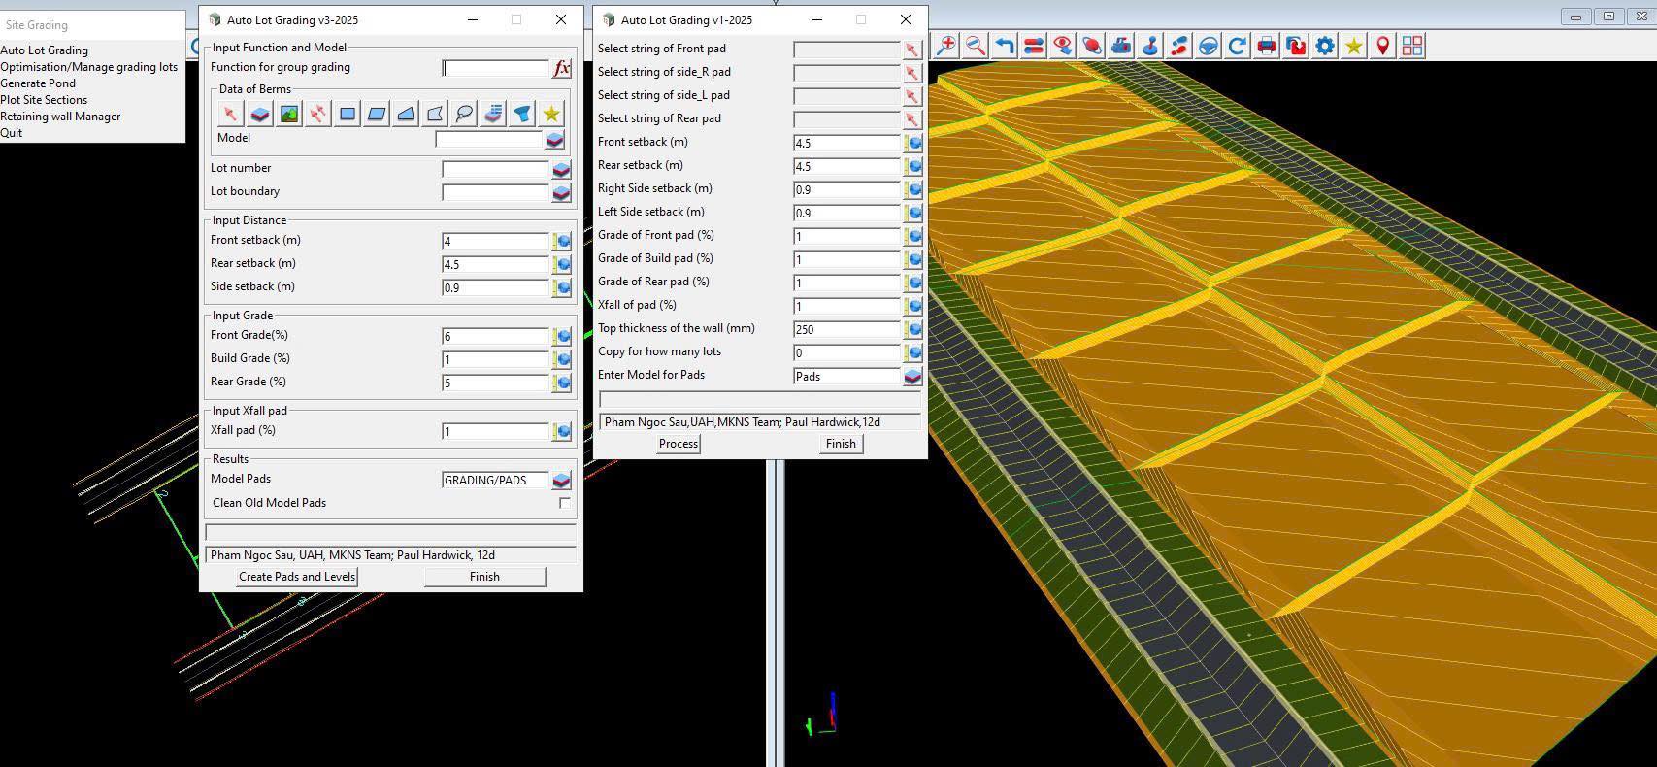1657x767 pixels.
Task: Open measure icon next to Copy for how many lots
Action: click(912, 352)
